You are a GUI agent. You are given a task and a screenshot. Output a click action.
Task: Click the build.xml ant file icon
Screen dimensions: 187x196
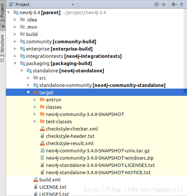pos(36,179)
